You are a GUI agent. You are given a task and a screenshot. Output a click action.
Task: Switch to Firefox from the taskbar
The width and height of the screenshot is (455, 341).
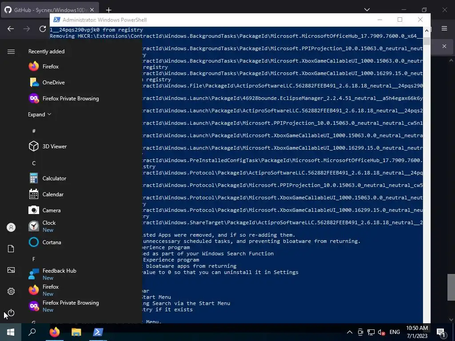54,332
